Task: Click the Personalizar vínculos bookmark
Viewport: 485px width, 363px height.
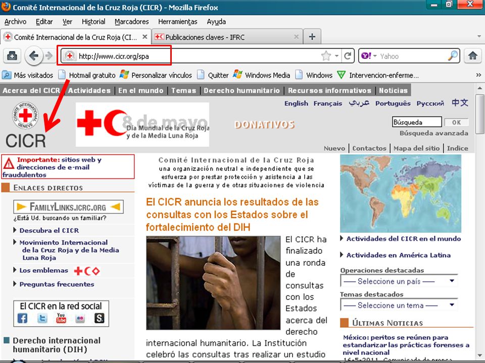Action: pyautogui.click(x=156, y=75)
